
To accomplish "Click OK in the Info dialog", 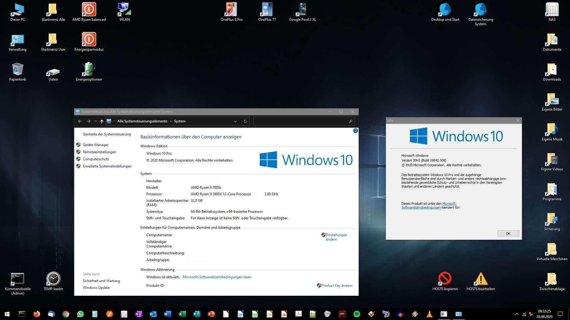I will (508, 233).
